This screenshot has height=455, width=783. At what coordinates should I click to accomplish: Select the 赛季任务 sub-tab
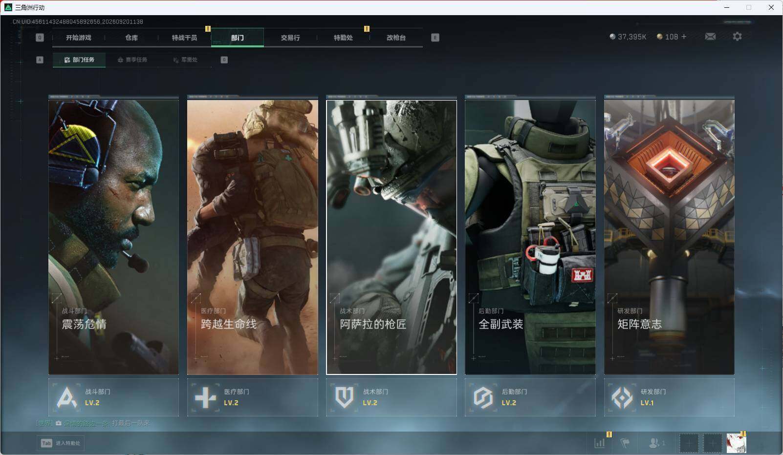coord(132,60)
